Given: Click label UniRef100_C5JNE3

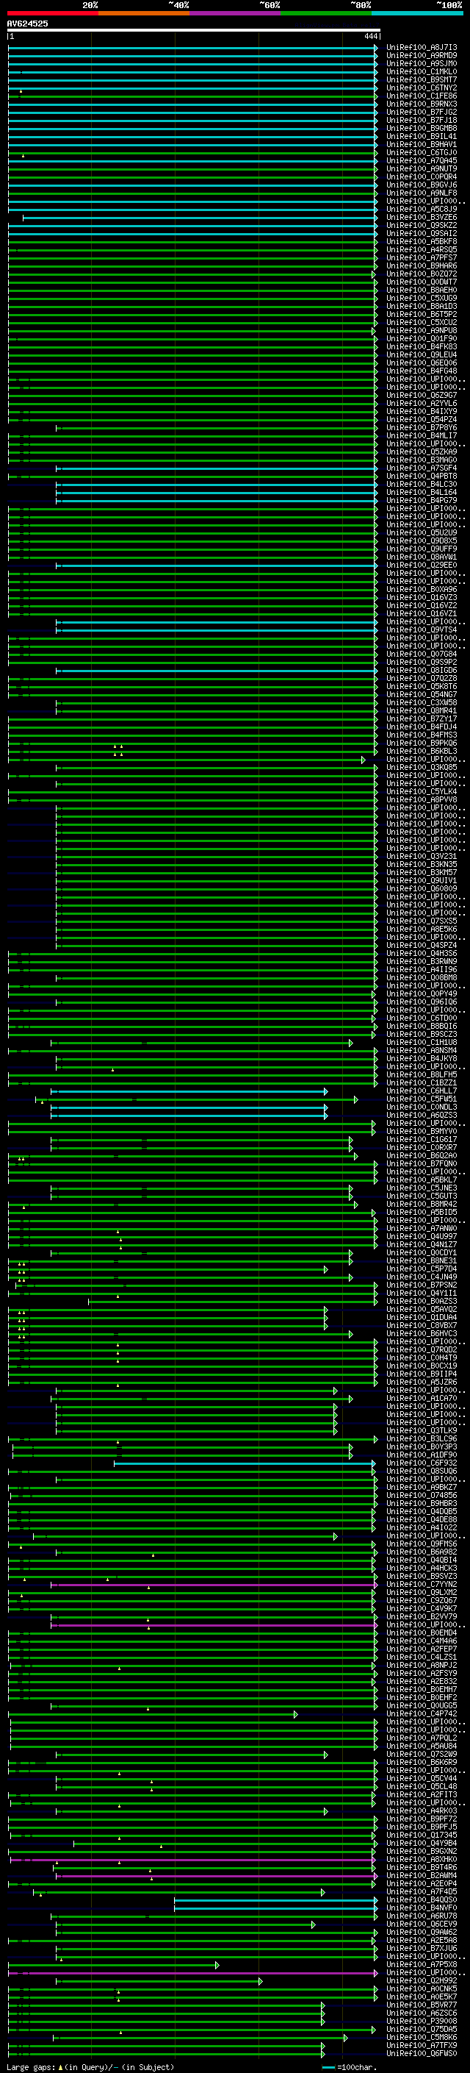Looking at the screenshot, I should tap(422, 1188).
